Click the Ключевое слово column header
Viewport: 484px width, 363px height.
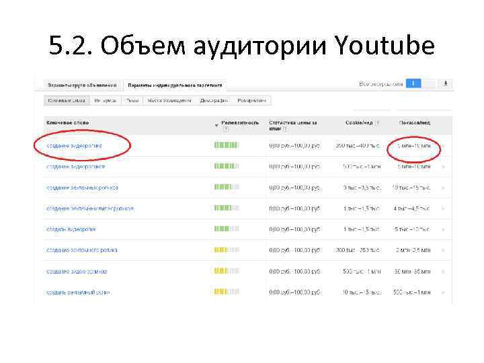(68, 123)
